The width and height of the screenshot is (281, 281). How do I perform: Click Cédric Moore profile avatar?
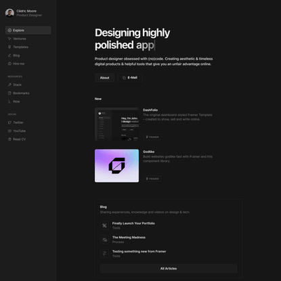tap(9, 13)
